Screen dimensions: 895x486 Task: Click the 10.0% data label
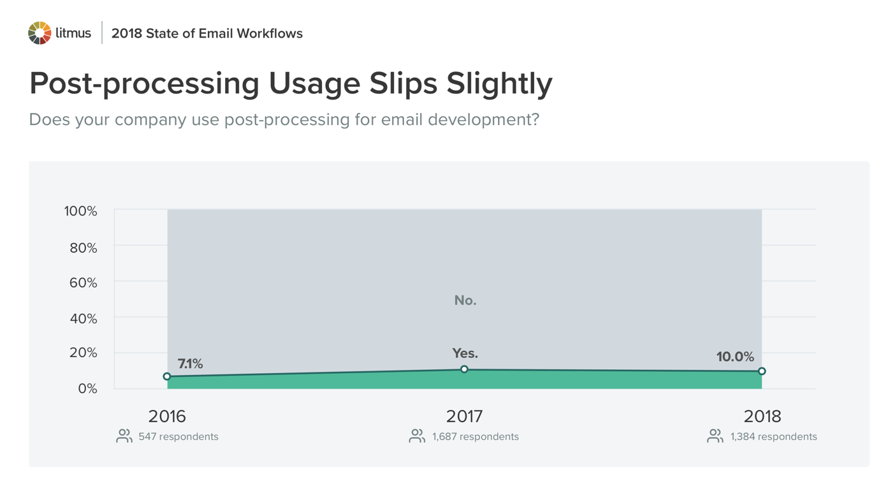point(735,357)
